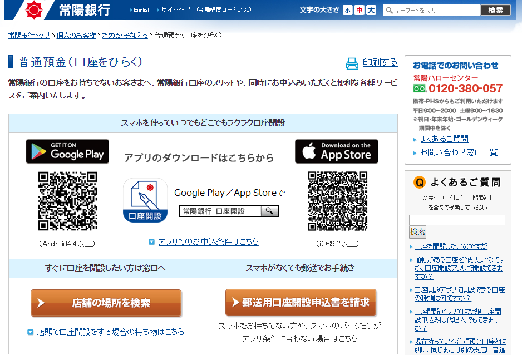Click heading すぐに口座を開設したい方は窓口へ
The image size is (522, 355).
106,268
